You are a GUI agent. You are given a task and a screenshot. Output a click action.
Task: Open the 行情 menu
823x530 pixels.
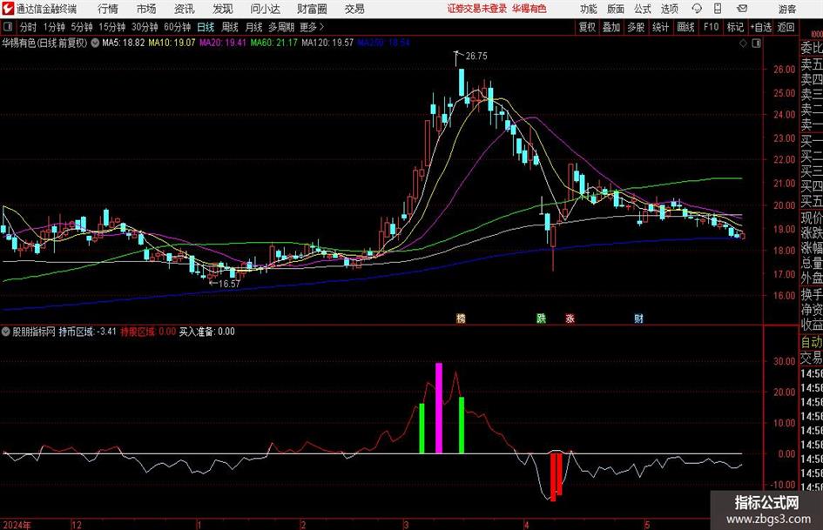(108, 9)
